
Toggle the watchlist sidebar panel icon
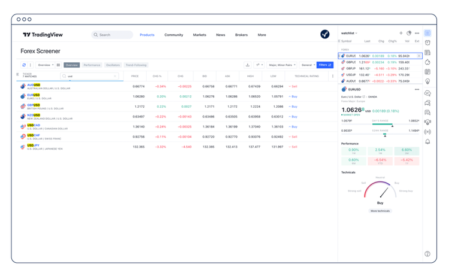point(427,33)
